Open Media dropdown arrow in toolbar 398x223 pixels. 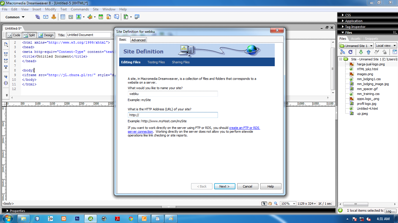click(x=95, y=17)
